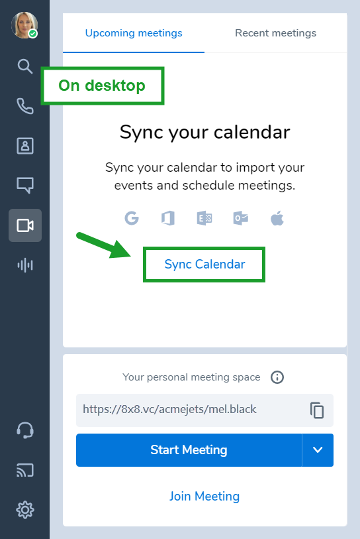Screen dimensions: 360x539
Task: Click the profile avatar picture
Action: pyautogui.click(x=24, y=25)
